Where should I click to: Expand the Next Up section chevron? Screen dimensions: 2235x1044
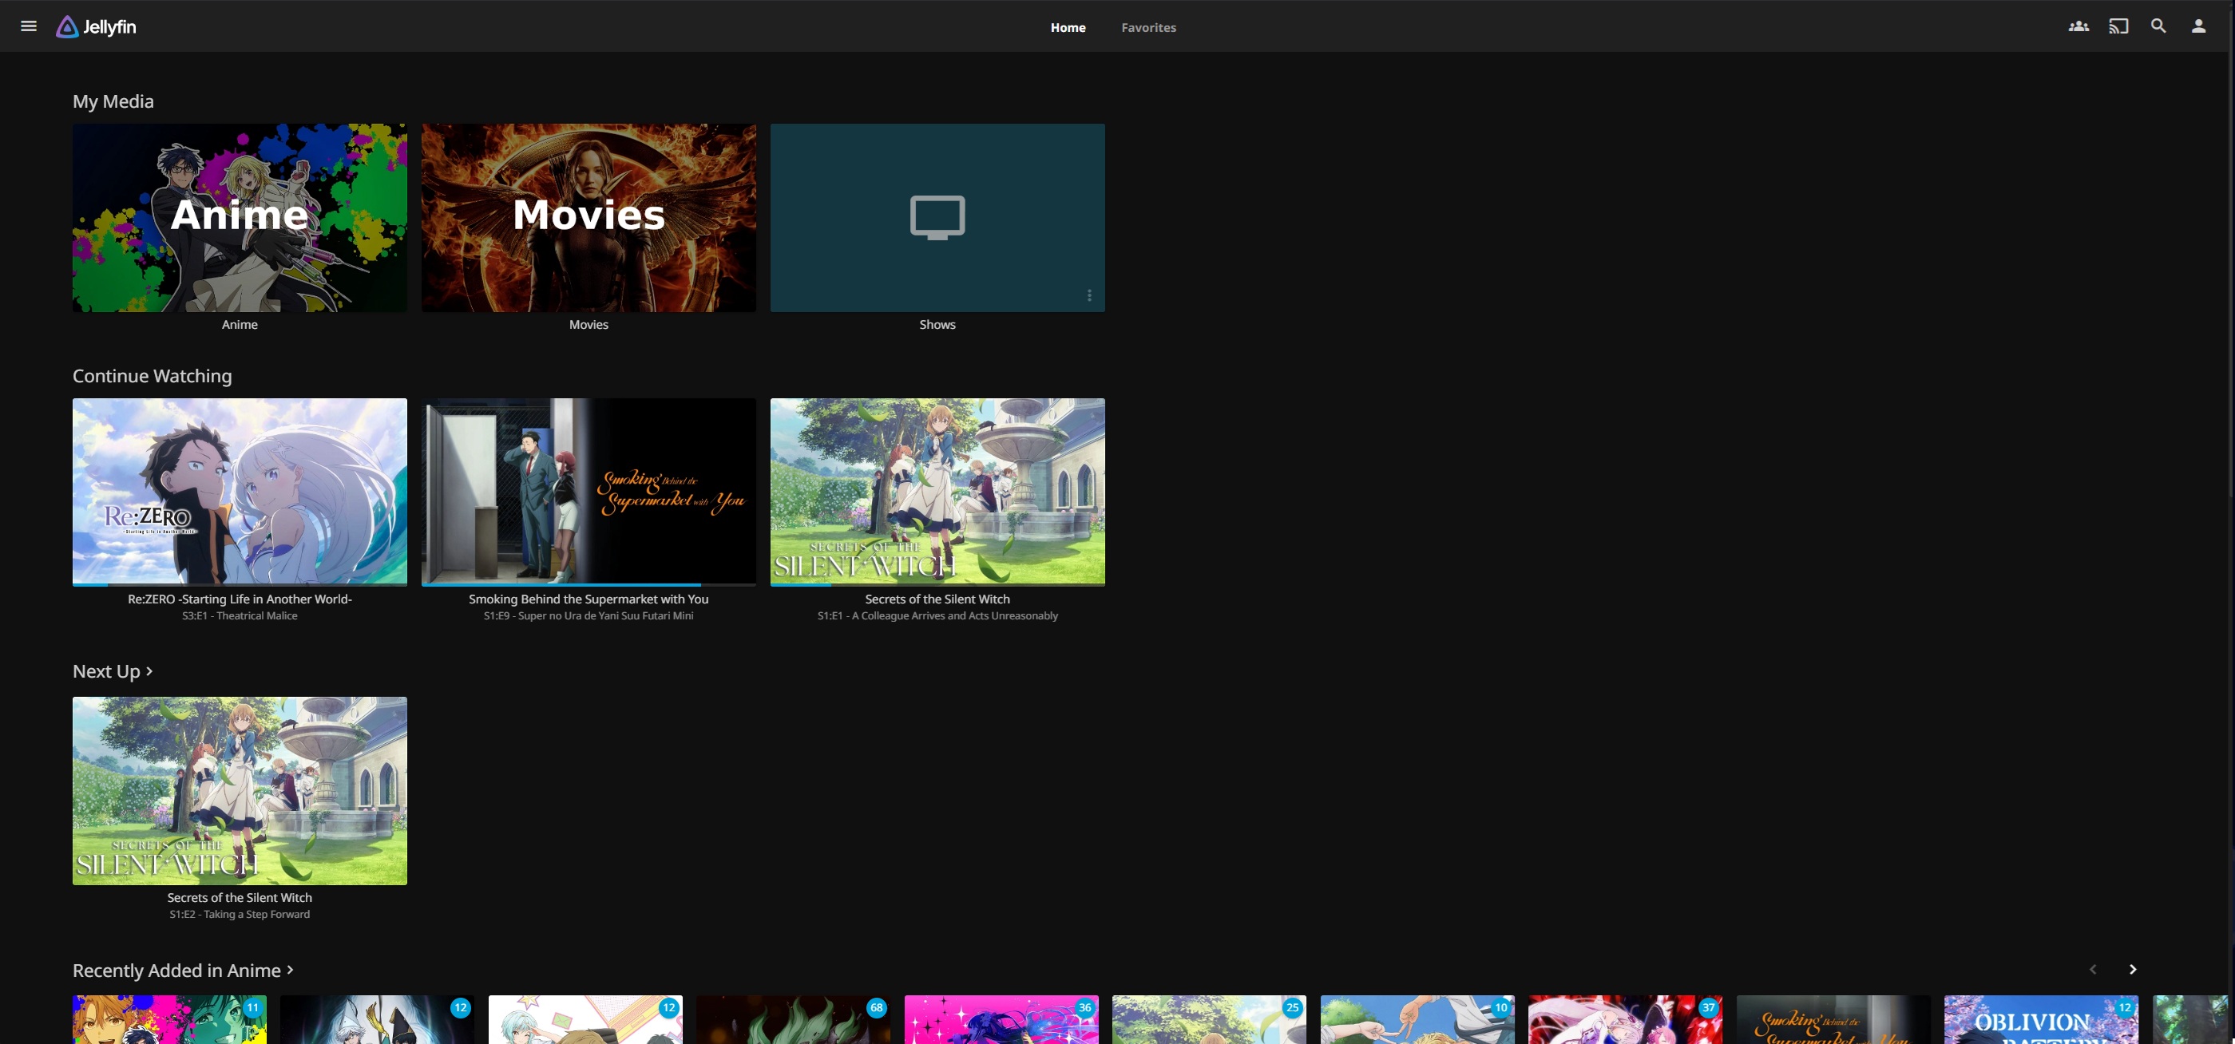[x=149, y=671]
